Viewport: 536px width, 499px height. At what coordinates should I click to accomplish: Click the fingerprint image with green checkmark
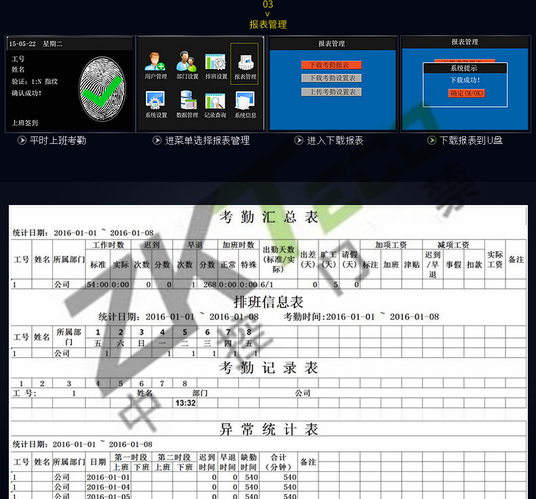[101, 86]
